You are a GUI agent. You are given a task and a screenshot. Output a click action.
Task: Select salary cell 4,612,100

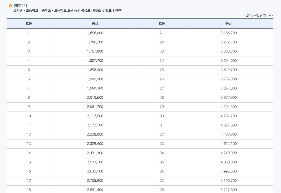pyautogui.click(x=228, y=144)
